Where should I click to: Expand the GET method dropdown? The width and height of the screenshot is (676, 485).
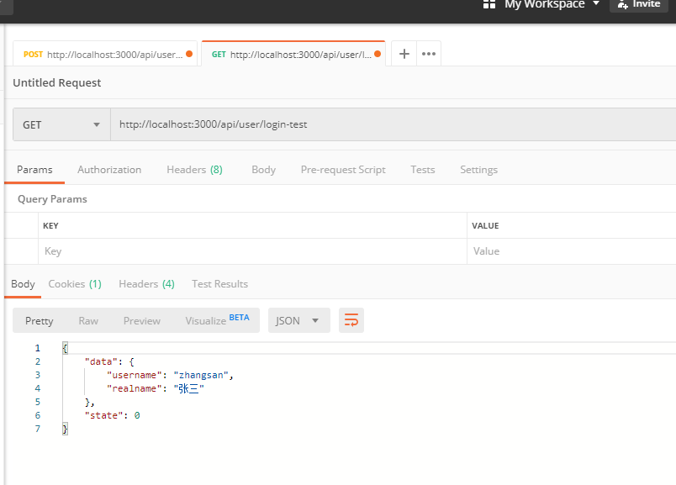pyautogui.click(x=61, y=125)
